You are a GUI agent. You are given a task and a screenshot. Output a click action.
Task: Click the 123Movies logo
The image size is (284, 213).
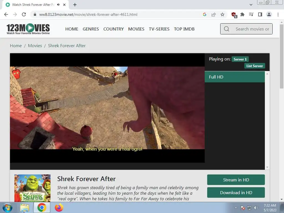28,29
